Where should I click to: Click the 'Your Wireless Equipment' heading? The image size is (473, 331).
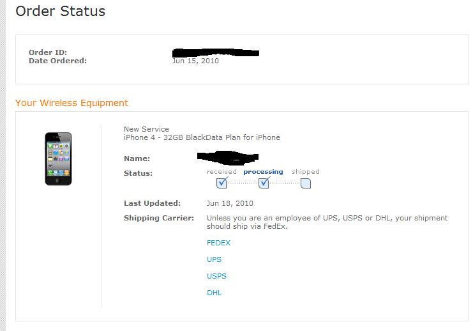coord(71,103)
